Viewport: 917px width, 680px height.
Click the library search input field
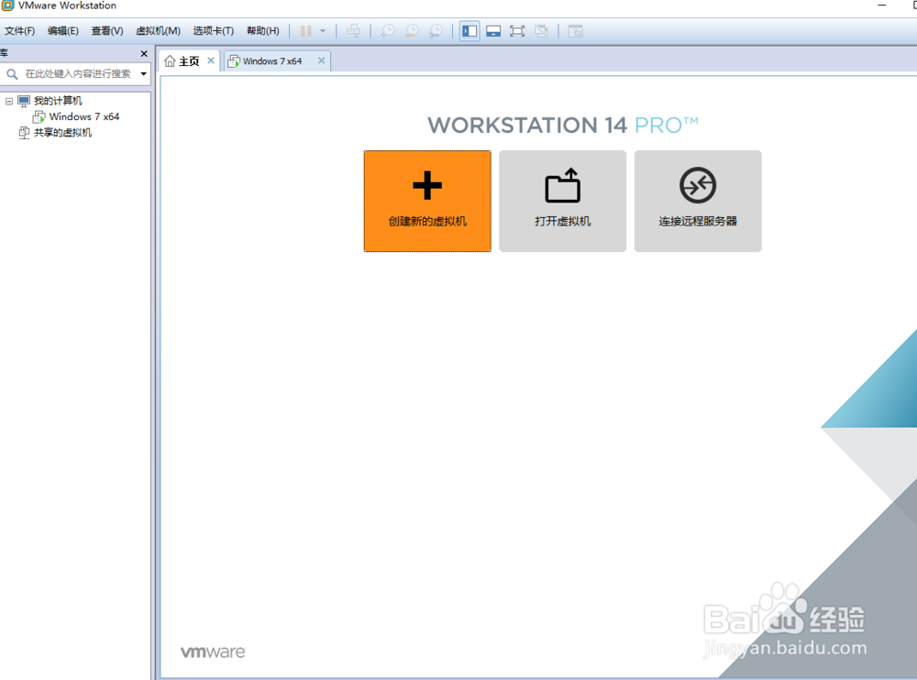(x=78, y=73)
